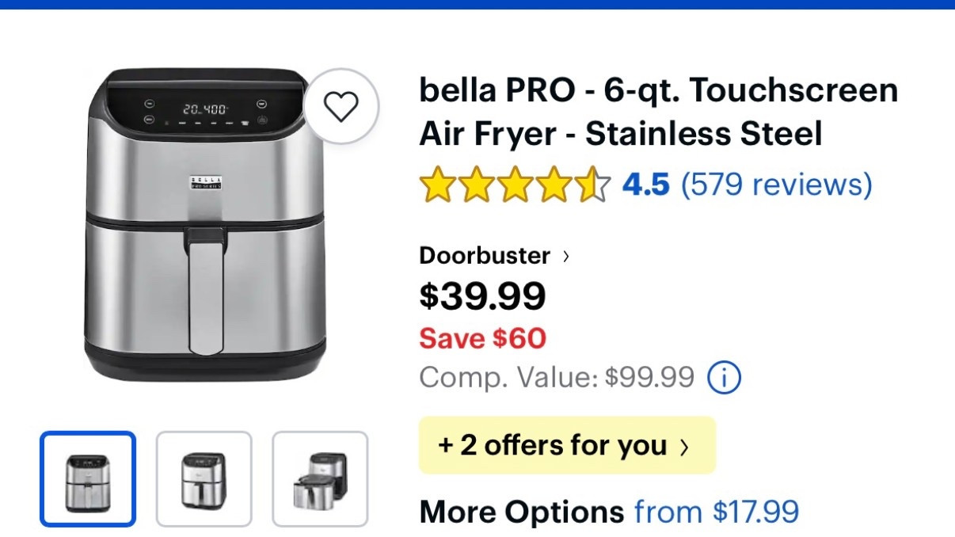Select the open-basket air fryer thumbnail

(319, 476)
